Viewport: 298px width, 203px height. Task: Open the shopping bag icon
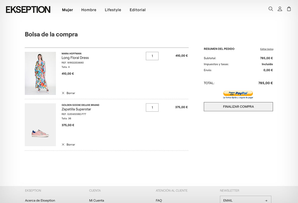(289, 9)
